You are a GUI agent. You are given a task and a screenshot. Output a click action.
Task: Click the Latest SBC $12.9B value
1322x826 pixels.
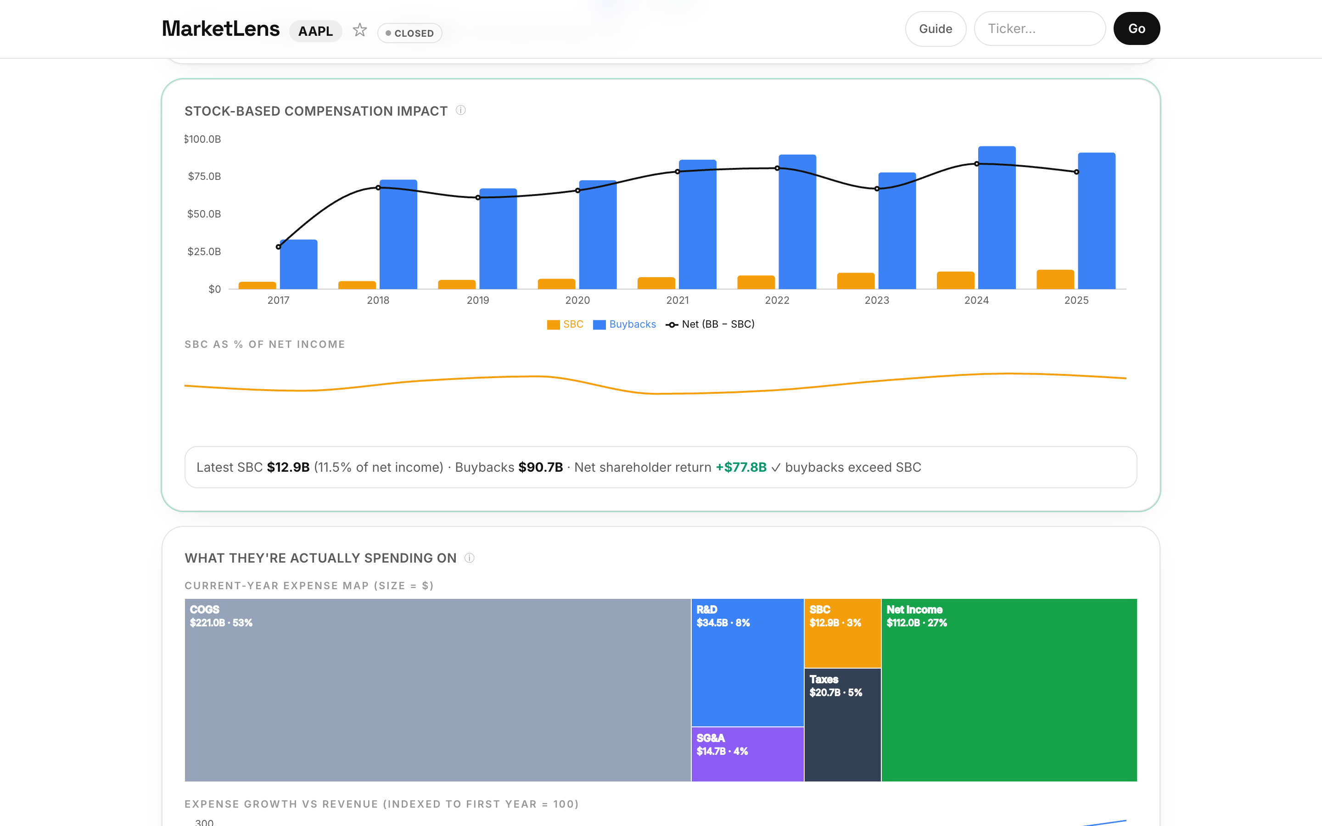pos(288,468)
